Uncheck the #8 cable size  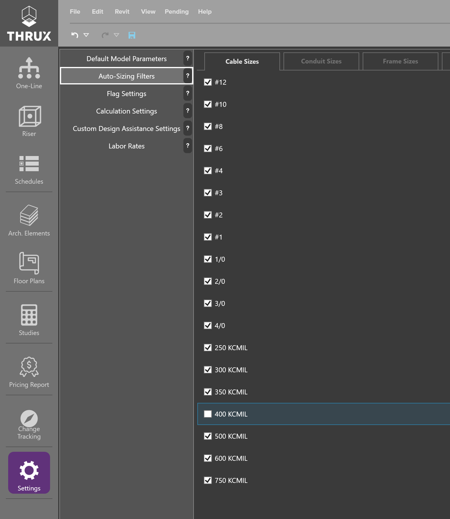(x=208, y=126)
